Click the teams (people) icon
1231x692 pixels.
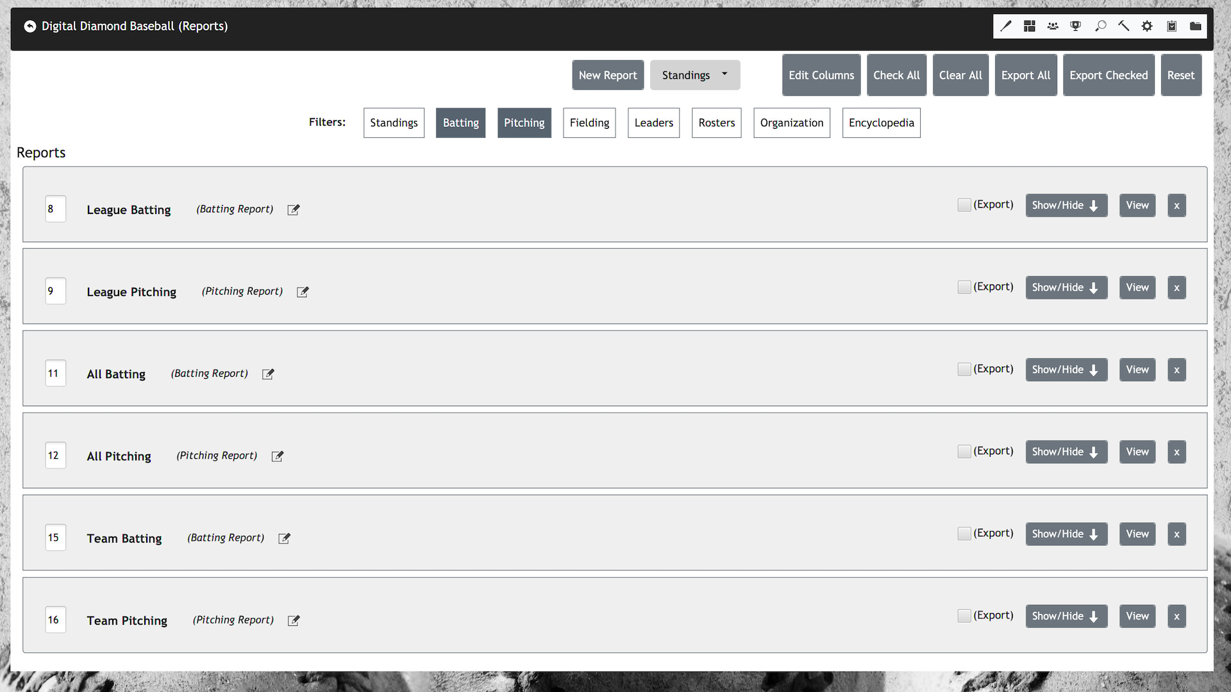[1052, 26]
